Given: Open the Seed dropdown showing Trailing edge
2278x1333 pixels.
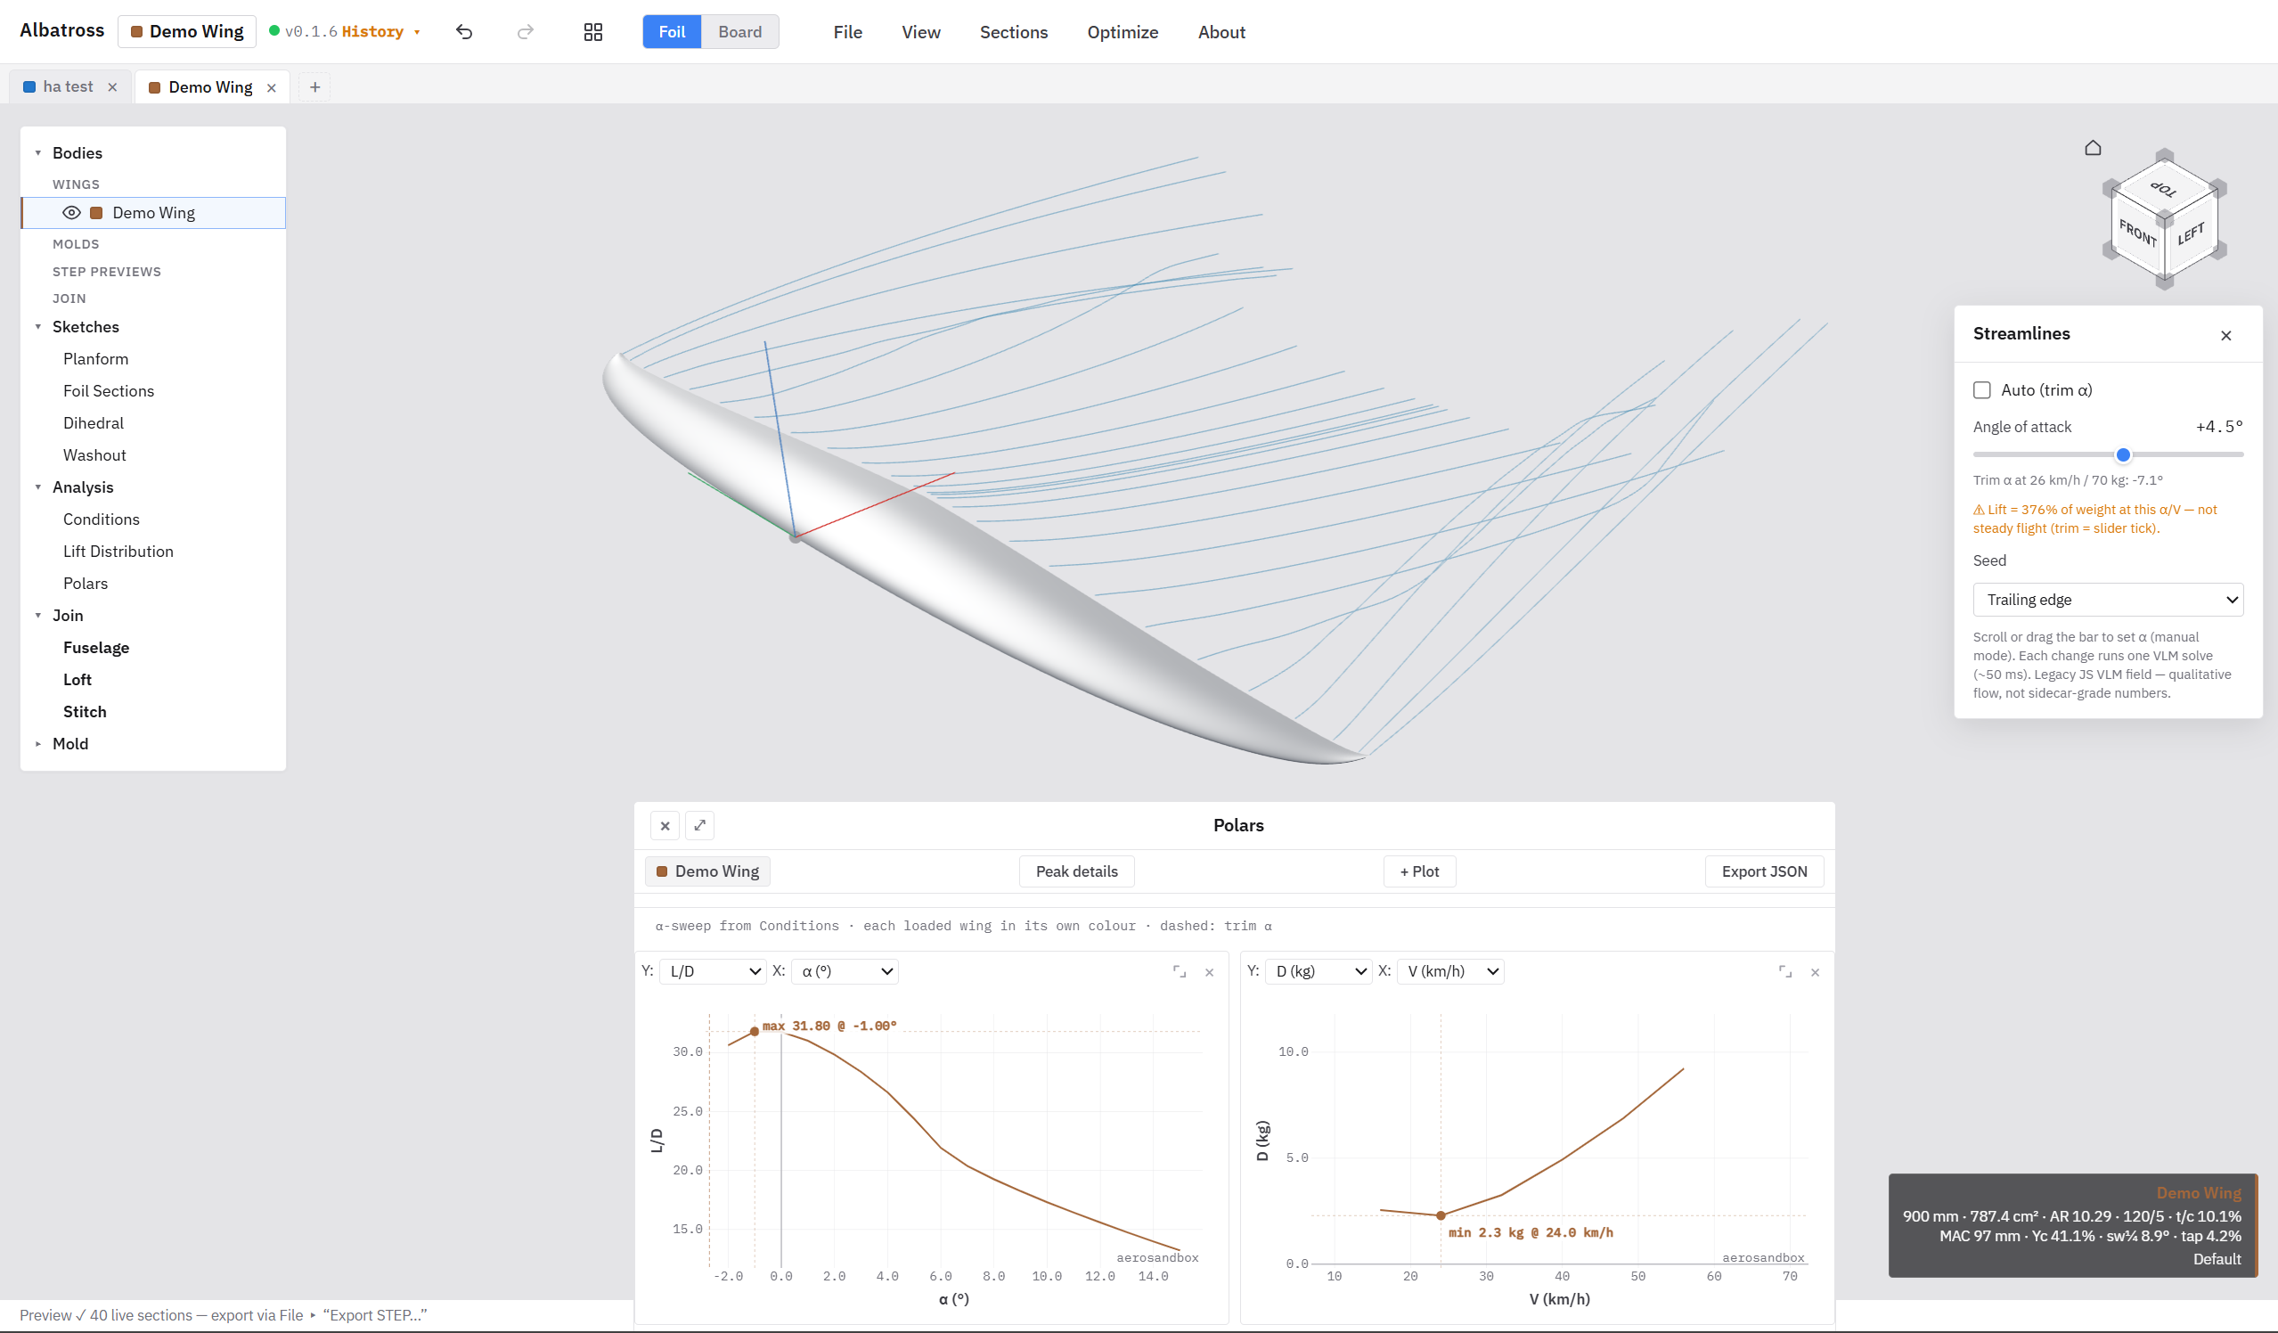Looking at the screenshot, I should (x=2108, y=600).
